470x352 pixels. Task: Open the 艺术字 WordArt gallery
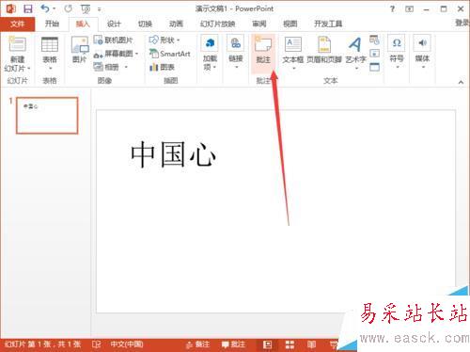pos(356,52)
